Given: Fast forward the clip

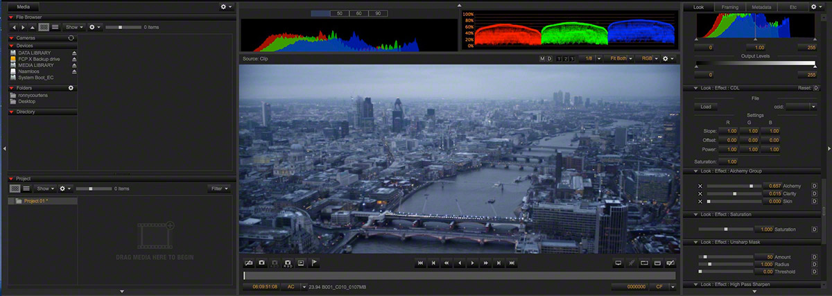Looking at the screenshot, I should click(485, 263).
